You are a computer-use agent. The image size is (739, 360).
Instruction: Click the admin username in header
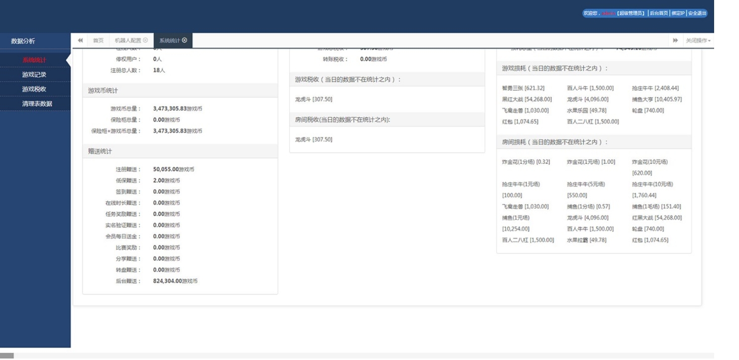[x=609, y=13]
